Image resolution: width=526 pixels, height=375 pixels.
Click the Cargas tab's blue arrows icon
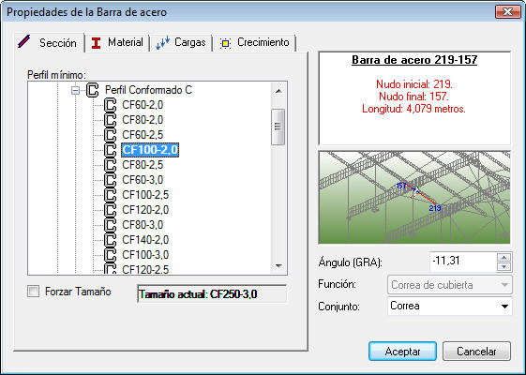pos(163,43)
